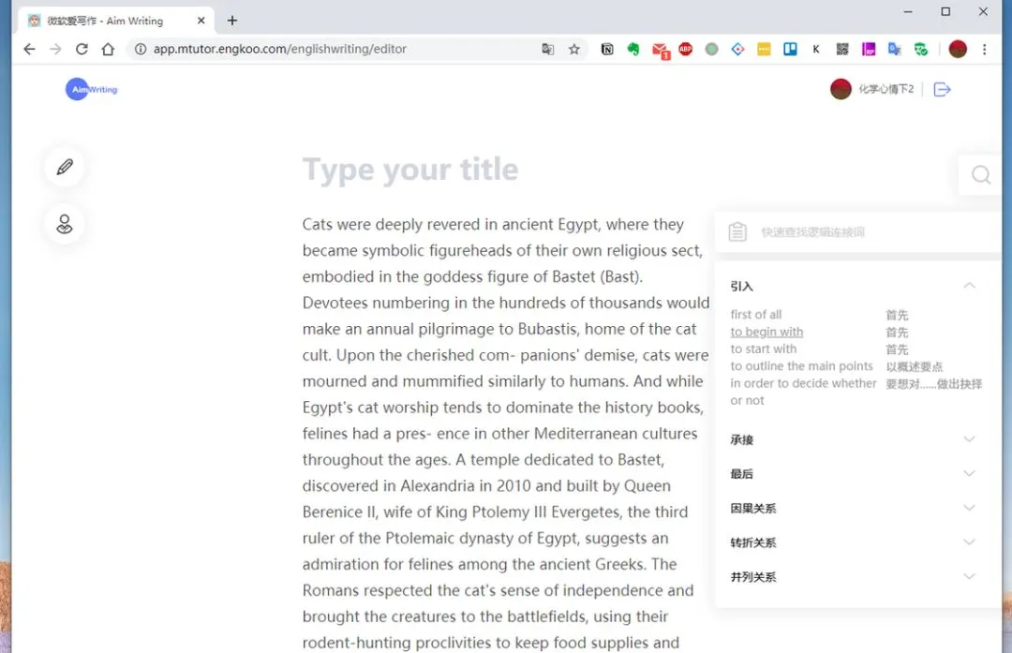Open the Notion extension
This screenshot has height=653, width=1012.
(x=606, y=49)
